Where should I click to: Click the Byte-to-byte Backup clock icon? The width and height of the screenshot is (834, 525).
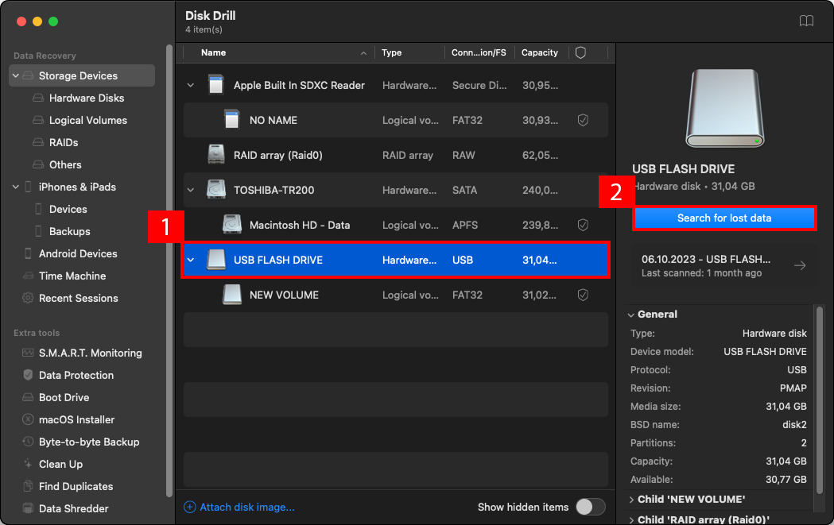[28, 442]
